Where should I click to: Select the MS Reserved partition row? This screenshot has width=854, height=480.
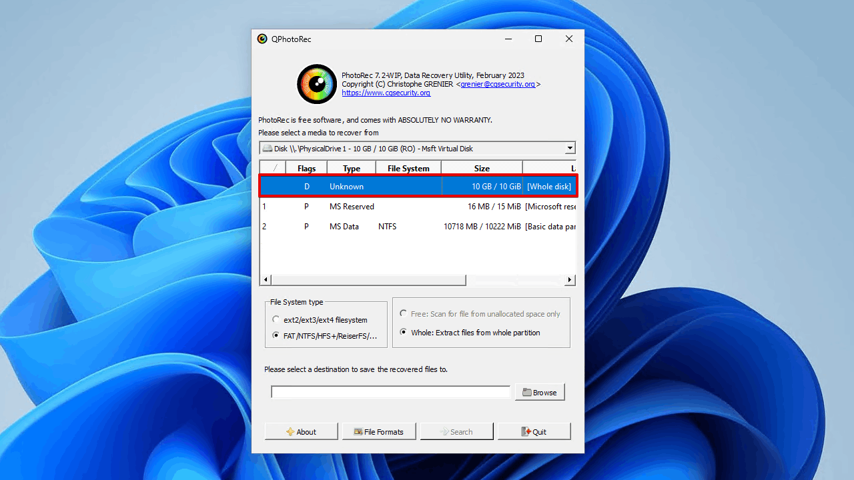(400, 207)
